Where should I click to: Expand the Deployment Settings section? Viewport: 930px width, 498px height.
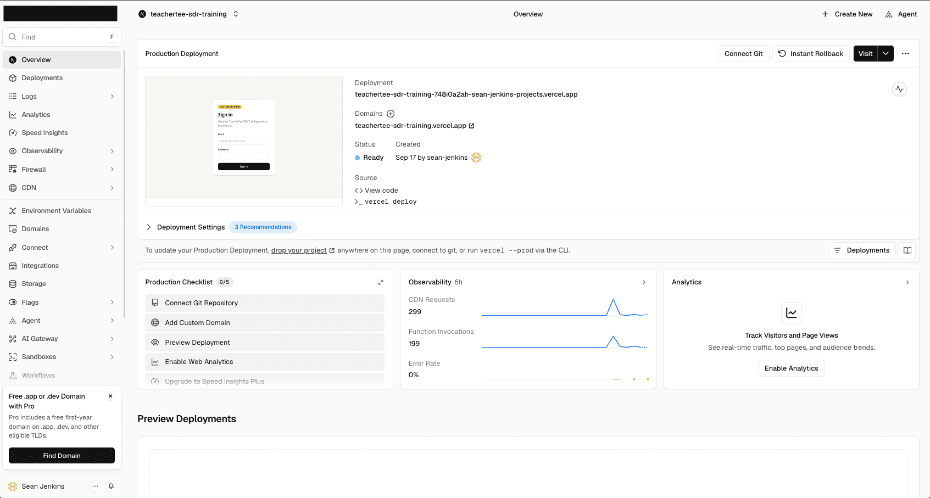(186, 227)
